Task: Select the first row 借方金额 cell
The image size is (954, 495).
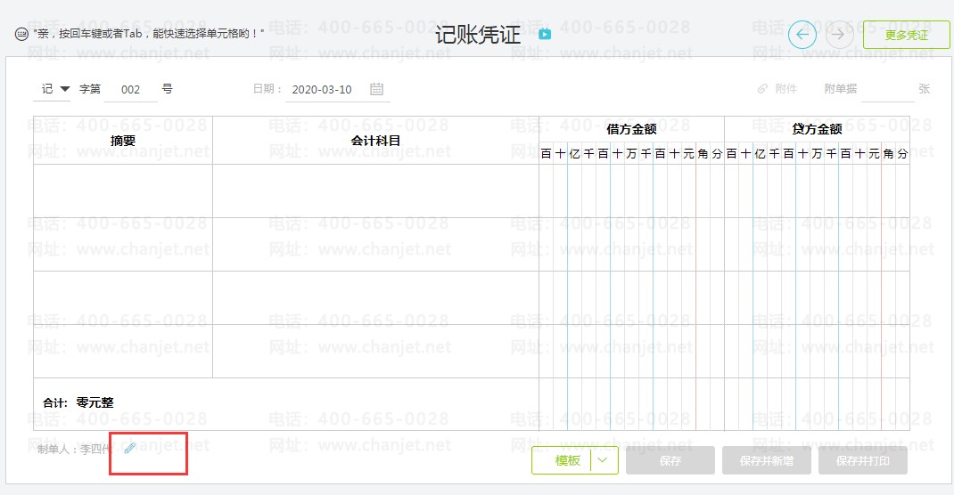Action: (631, 191)
